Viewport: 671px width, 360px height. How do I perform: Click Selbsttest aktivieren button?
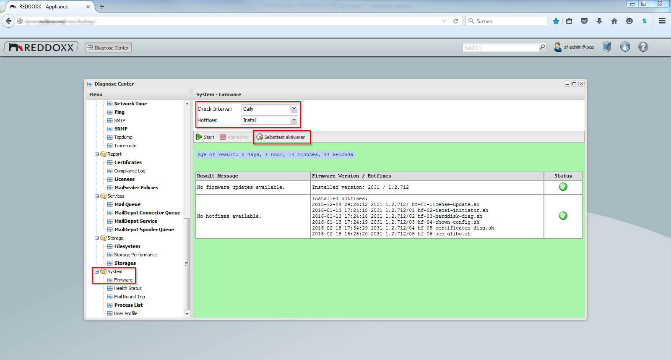pos(281,137)
